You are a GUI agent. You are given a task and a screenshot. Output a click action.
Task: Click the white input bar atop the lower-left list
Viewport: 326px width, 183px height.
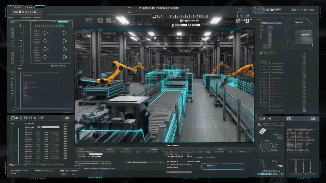(50, 127)
